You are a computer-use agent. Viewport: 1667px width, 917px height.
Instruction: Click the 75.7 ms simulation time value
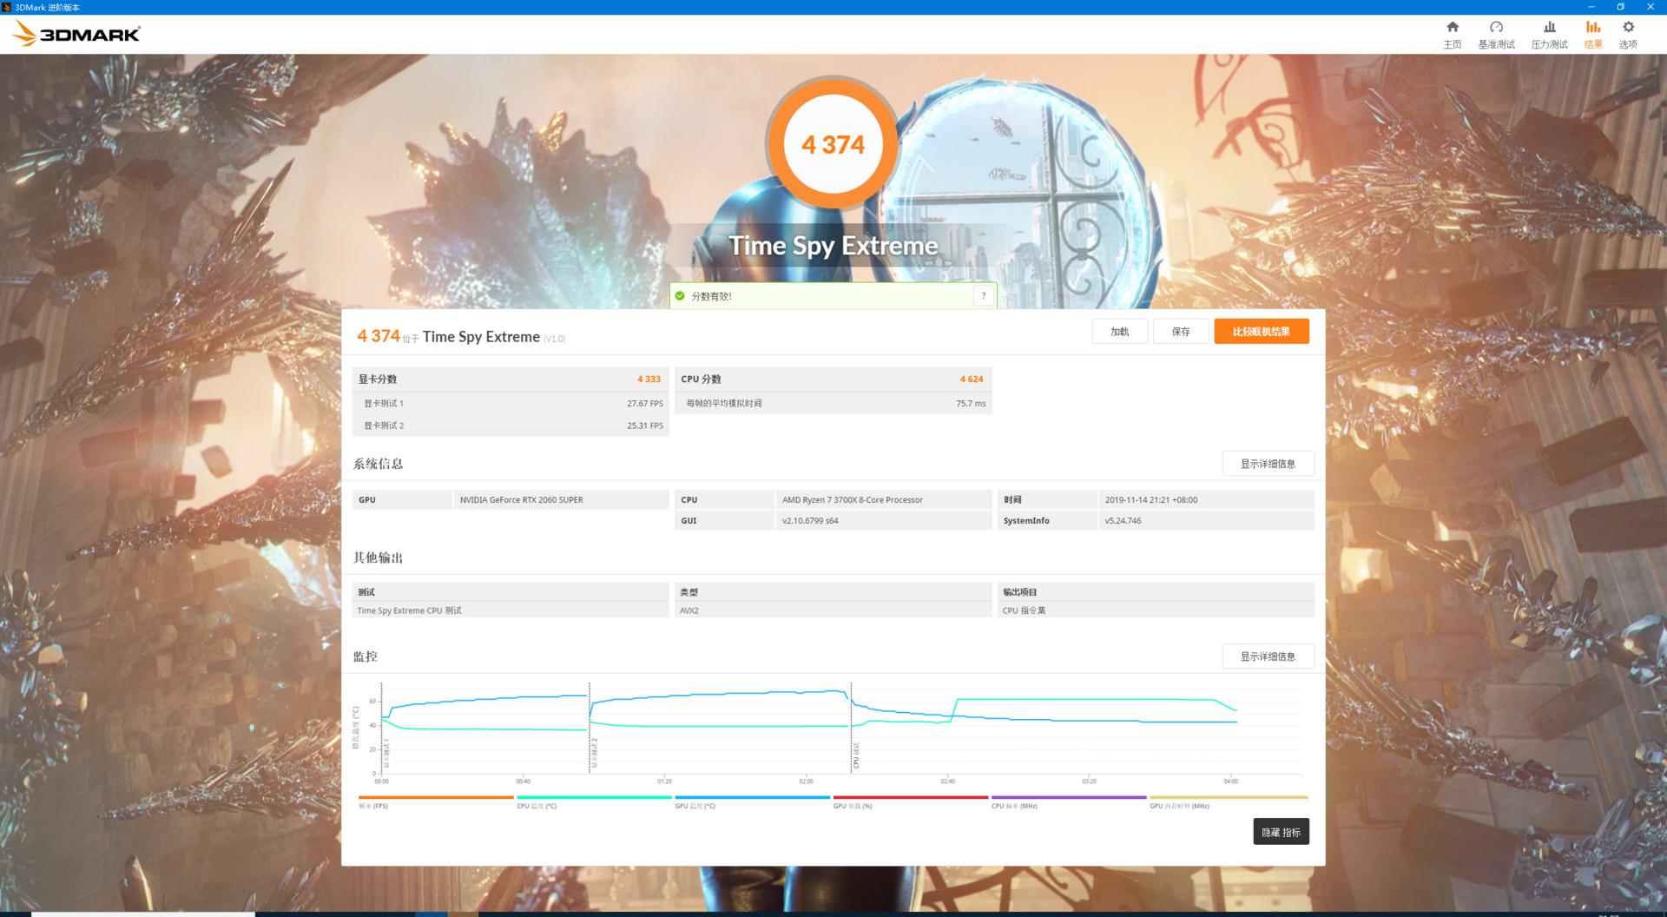point(971,404)
